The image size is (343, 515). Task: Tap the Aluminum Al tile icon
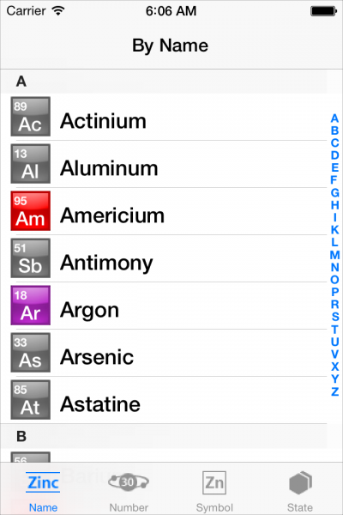click(31, 164)
